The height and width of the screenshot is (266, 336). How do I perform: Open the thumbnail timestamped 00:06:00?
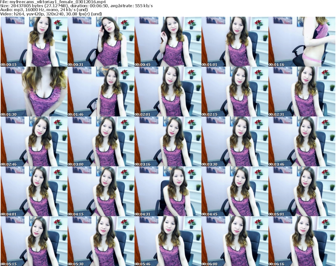click(x=235, y=241)
